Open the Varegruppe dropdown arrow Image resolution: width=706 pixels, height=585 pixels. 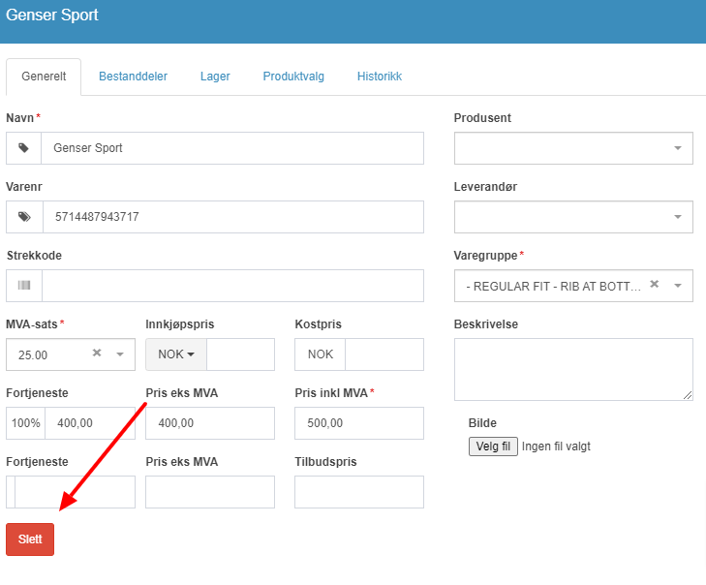678,286
